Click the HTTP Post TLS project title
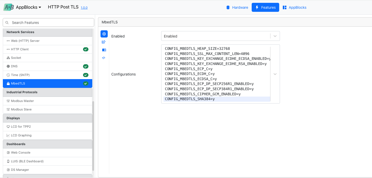The image size is (372, 178). pyautogui.click(x=63, y=7)
